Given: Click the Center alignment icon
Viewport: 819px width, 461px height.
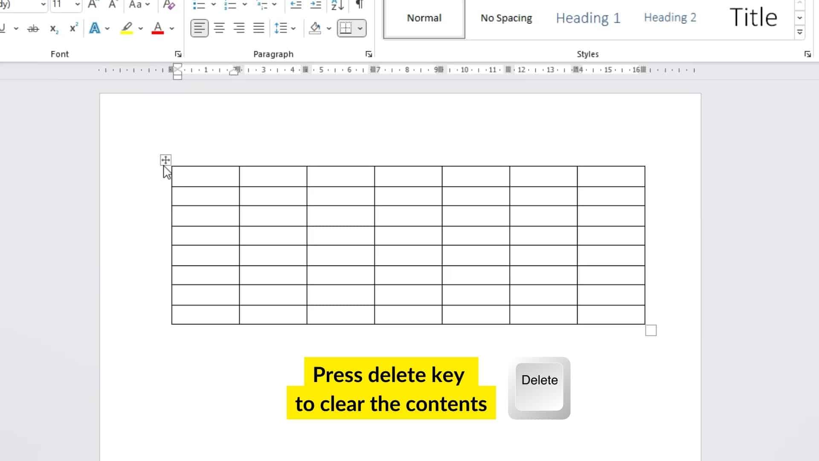Looking at the screenshot, I should tap(219, 28).
